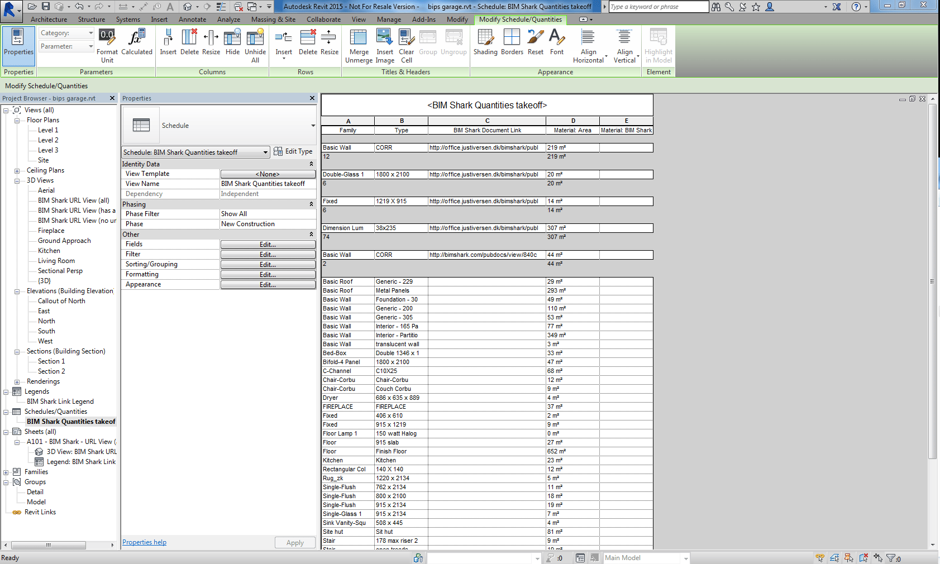Click schedule title BIM Shark Quantities takeoff
This screenshot has height=564, width=940.
pyautogui.click(x=487, y=105)
